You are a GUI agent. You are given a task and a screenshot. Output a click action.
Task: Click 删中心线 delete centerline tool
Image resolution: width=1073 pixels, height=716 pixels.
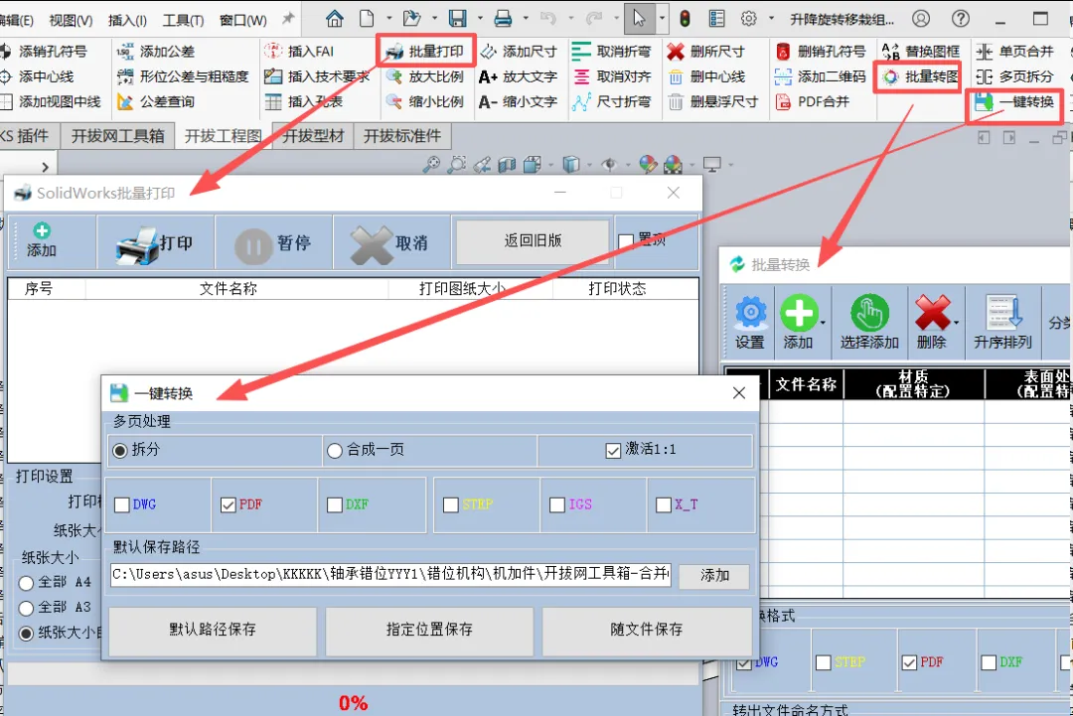point(706,76)
